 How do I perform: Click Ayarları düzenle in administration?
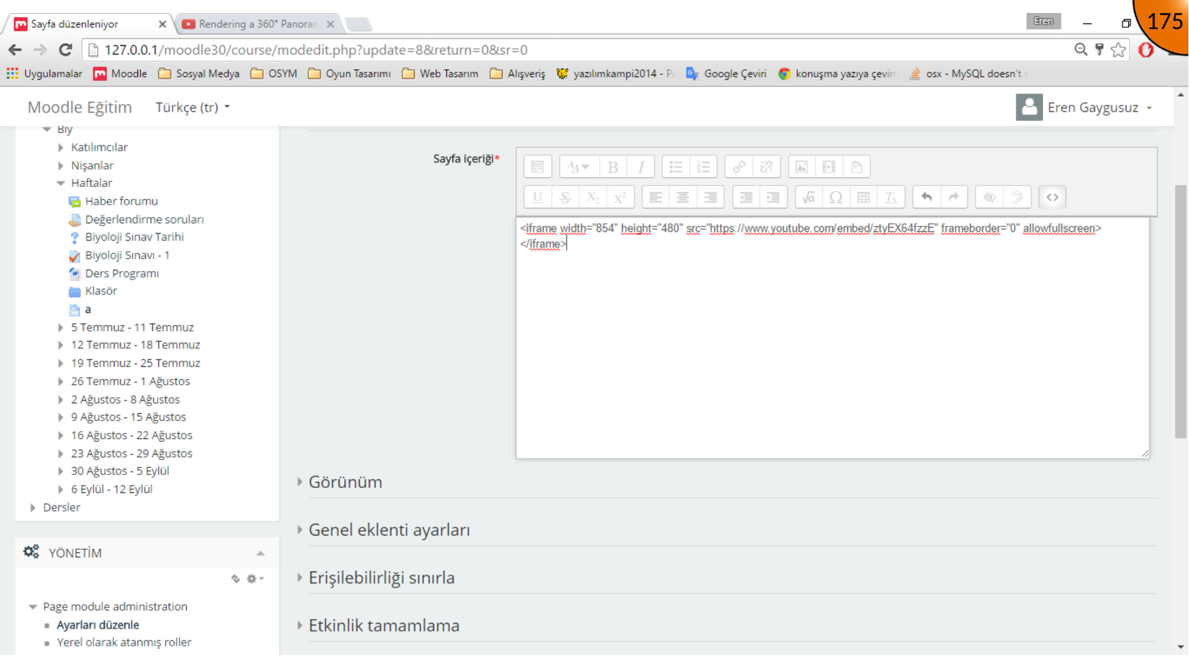(98, 625)
